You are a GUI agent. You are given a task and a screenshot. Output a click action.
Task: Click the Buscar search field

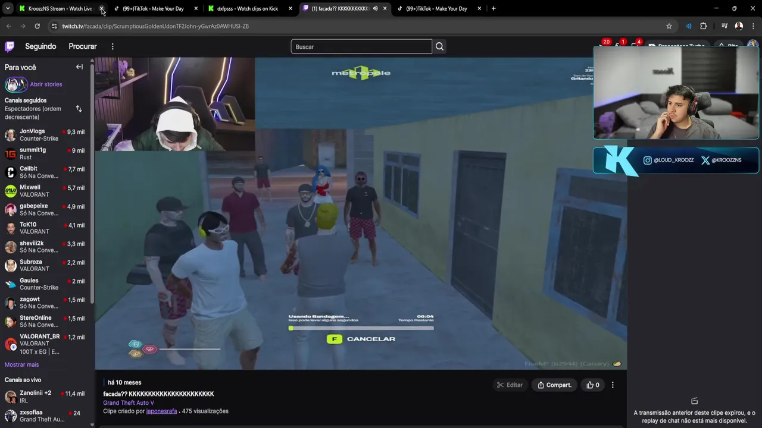point(361,46)
